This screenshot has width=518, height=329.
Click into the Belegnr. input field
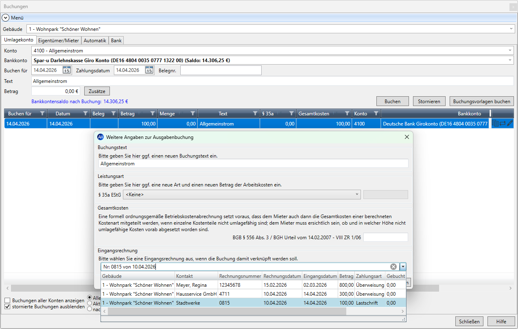pos(221,70)
